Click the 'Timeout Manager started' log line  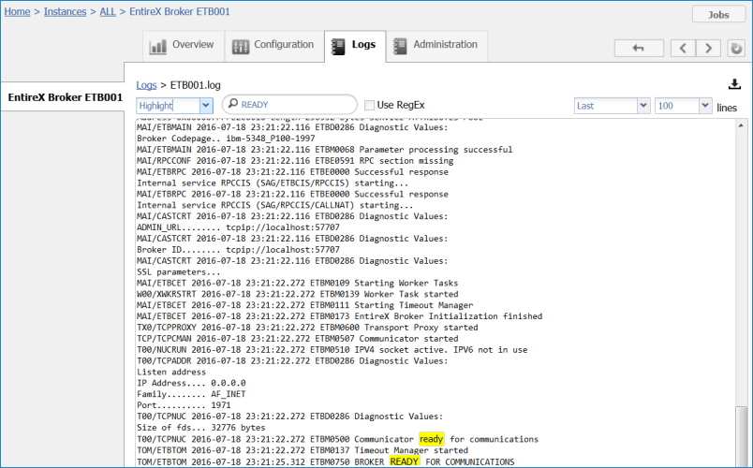point(303,450)
